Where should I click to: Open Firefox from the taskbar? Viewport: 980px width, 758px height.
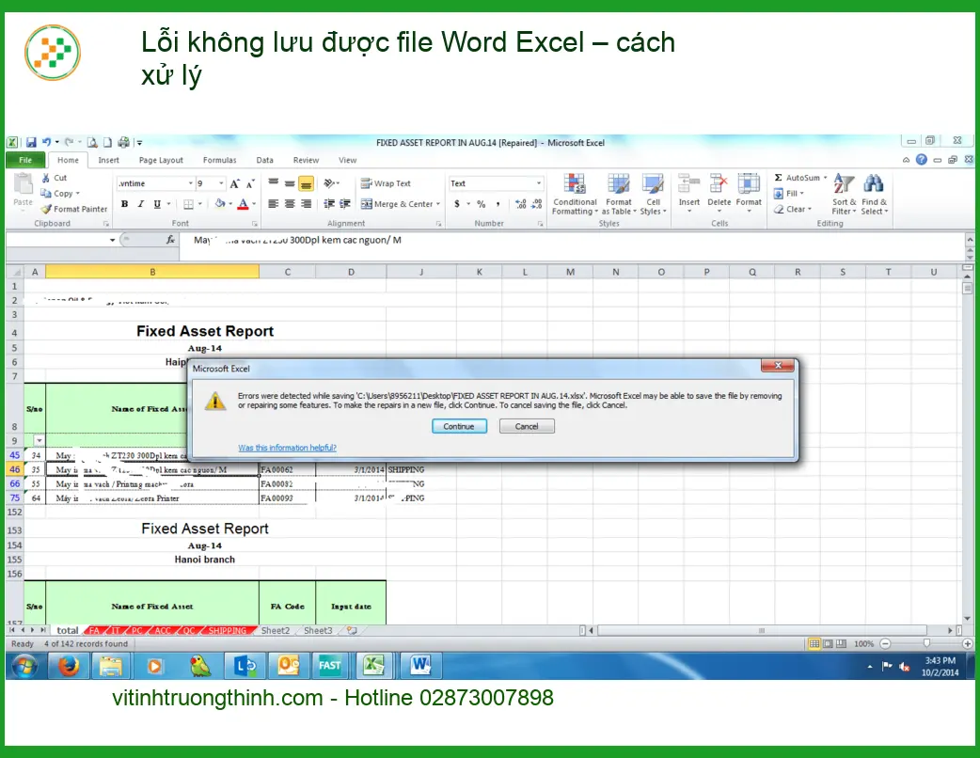click(x=69, y=666)
